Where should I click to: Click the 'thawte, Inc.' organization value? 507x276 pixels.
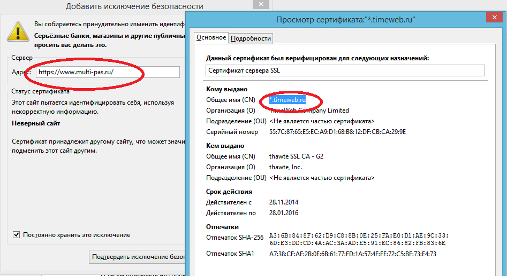[285, 167]
